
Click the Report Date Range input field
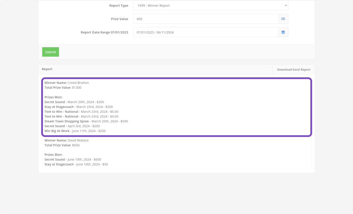[206, 32]
